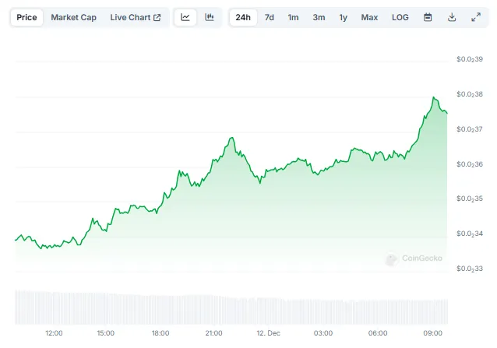Switch to line chart view icon
The image size is (497, 348).
(185, 17)
